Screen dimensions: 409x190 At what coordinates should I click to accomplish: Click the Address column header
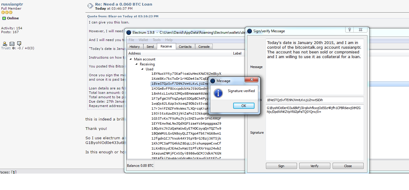(179, 53)
